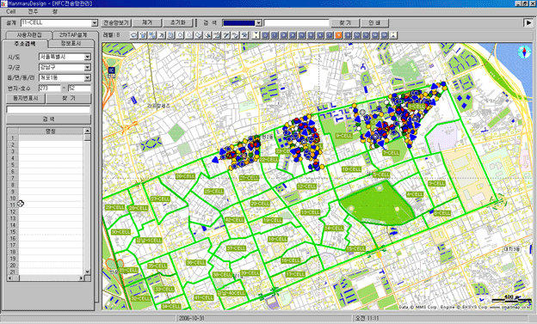Click the 명칭 list scrollbar down arrow
537x324 pixels.
click(x=87, y=272)
